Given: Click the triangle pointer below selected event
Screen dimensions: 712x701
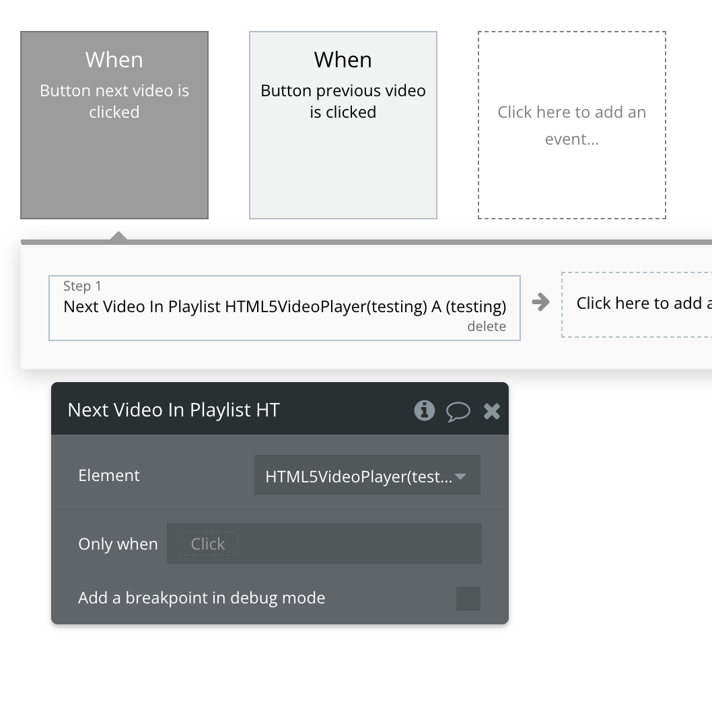Looking at the screenshot, I should (118, 235).
